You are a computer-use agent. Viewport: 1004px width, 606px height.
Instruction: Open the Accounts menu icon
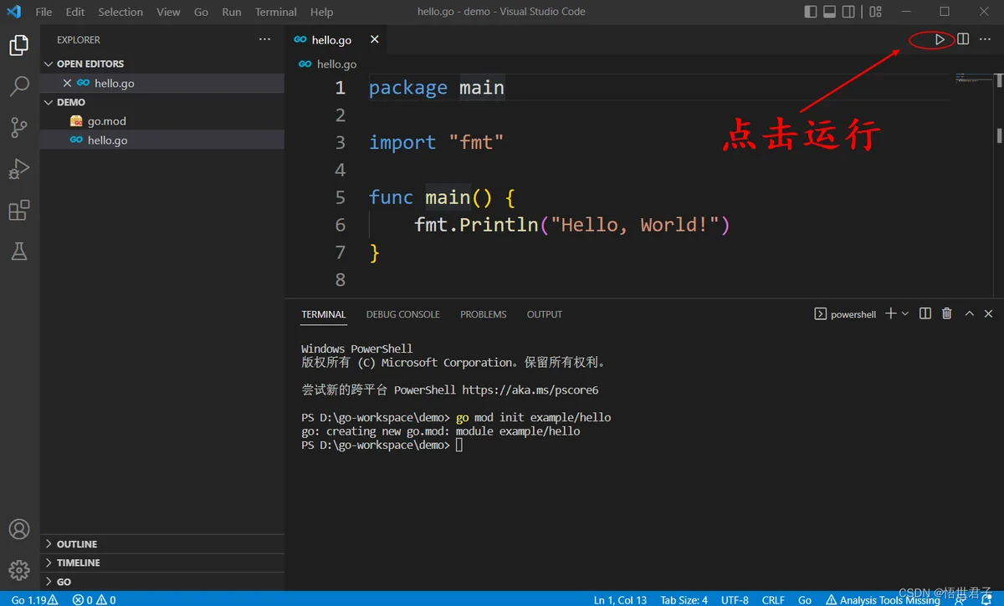click(19, 529)
